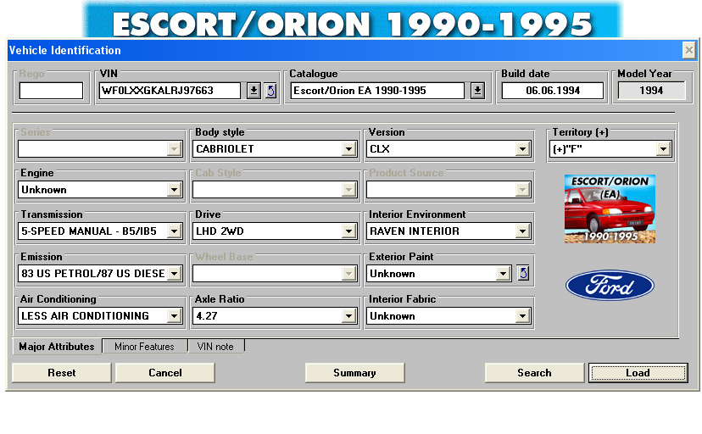Click the refresh icon beside the VIN field
Viewport: 702px width, 434px height.
270,91
